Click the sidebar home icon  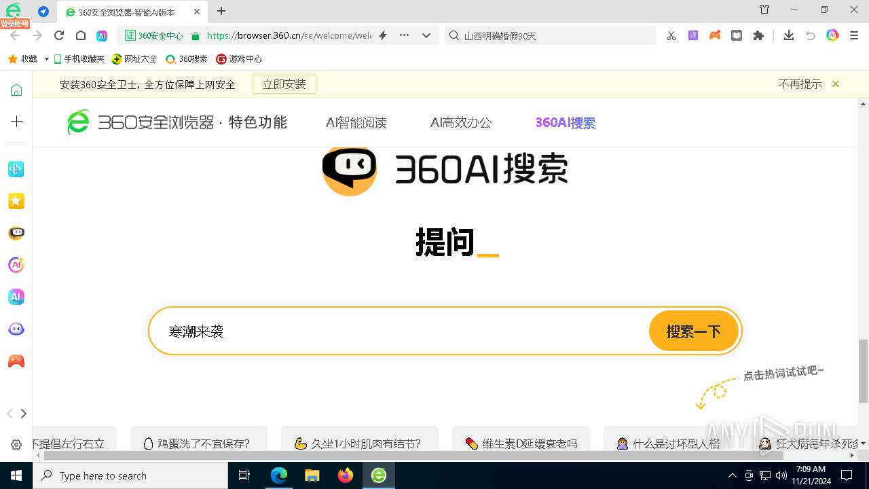[x=16, y=90]
